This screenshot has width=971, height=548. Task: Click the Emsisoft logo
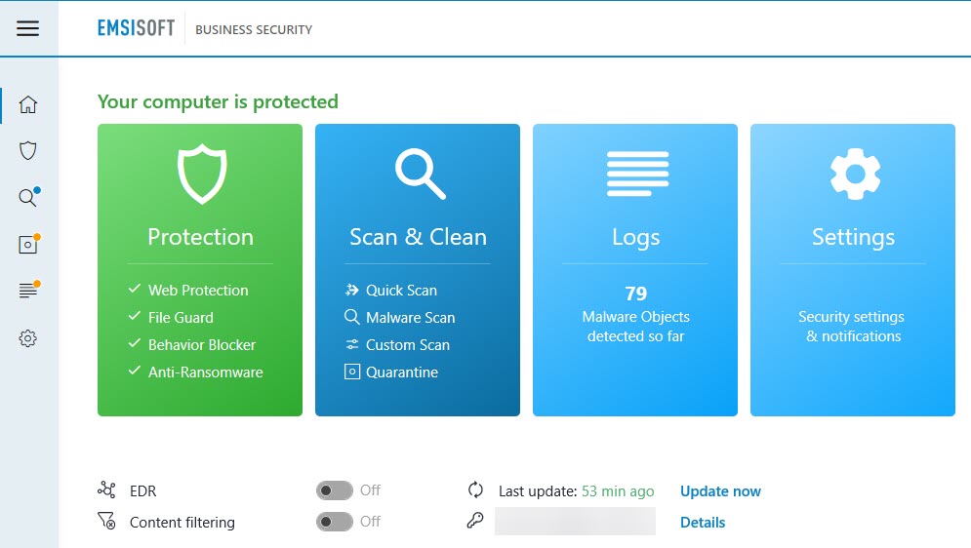pos(137,28)
